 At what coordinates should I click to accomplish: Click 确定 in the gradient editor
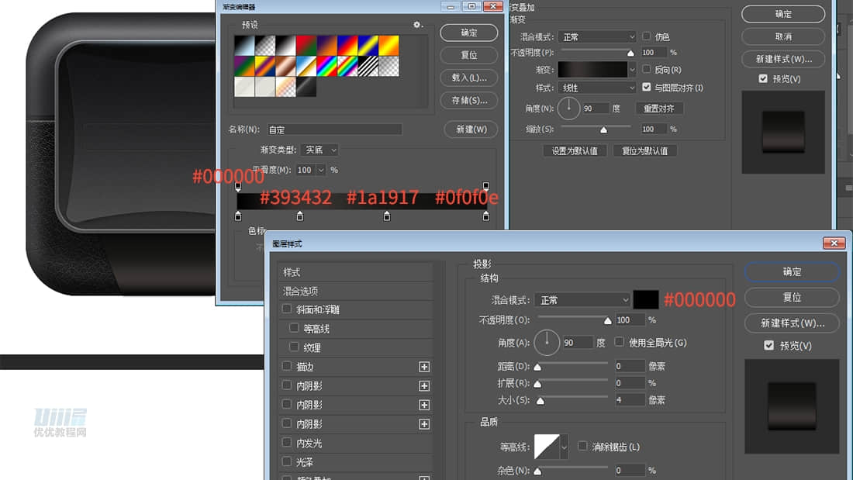[x=469, y=33]
